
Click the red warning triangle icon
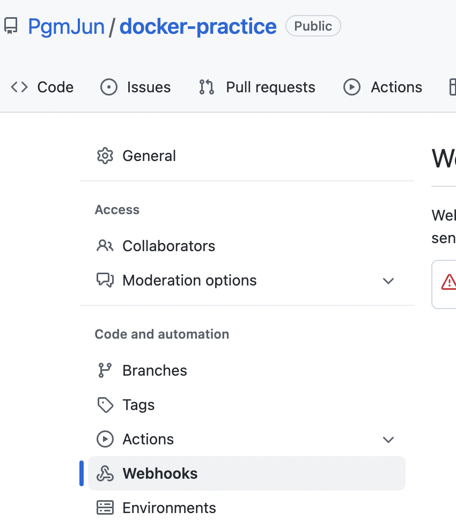click(x=448, y=281)
